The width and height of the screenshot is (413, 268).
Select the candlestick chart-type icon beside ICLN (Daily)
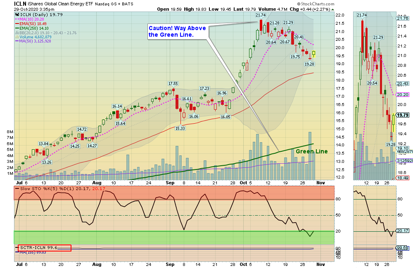(17, 14)
